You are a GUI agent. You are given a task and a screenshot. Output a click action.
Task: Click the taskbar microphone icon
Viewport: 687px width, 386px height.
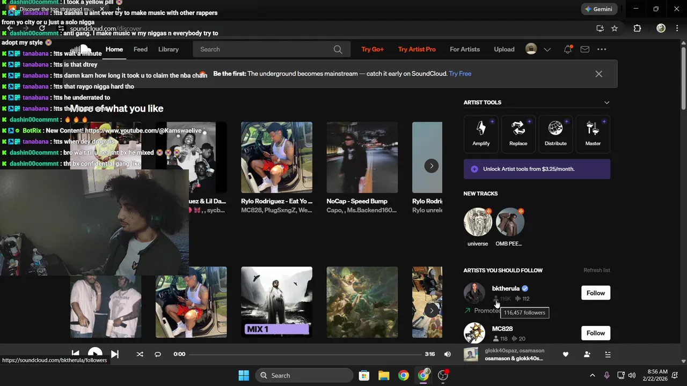[606, 375]
